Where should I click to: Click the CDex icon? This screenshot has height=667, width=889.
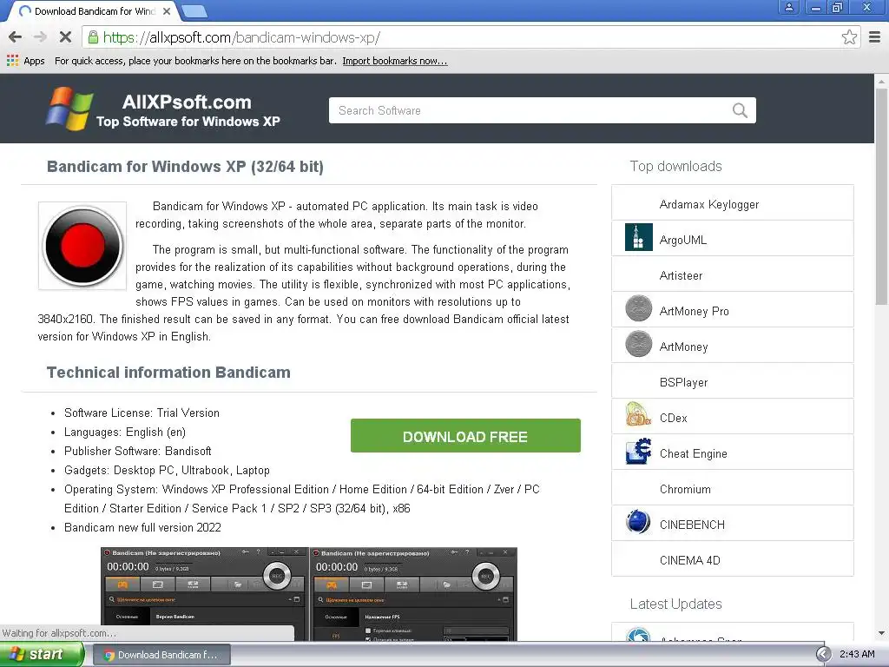tap(638, 415)
